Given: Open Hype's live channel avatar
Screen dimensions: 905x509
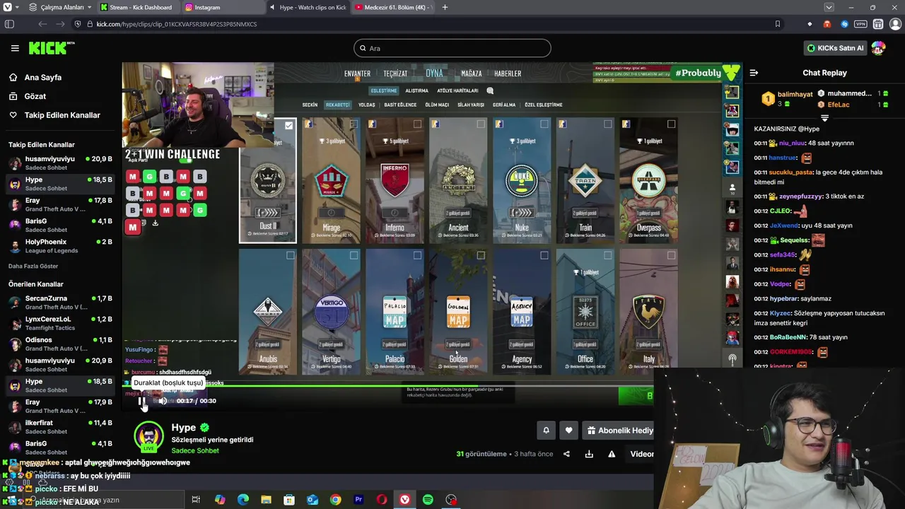Looking at the screenshot, I should 148,436.
